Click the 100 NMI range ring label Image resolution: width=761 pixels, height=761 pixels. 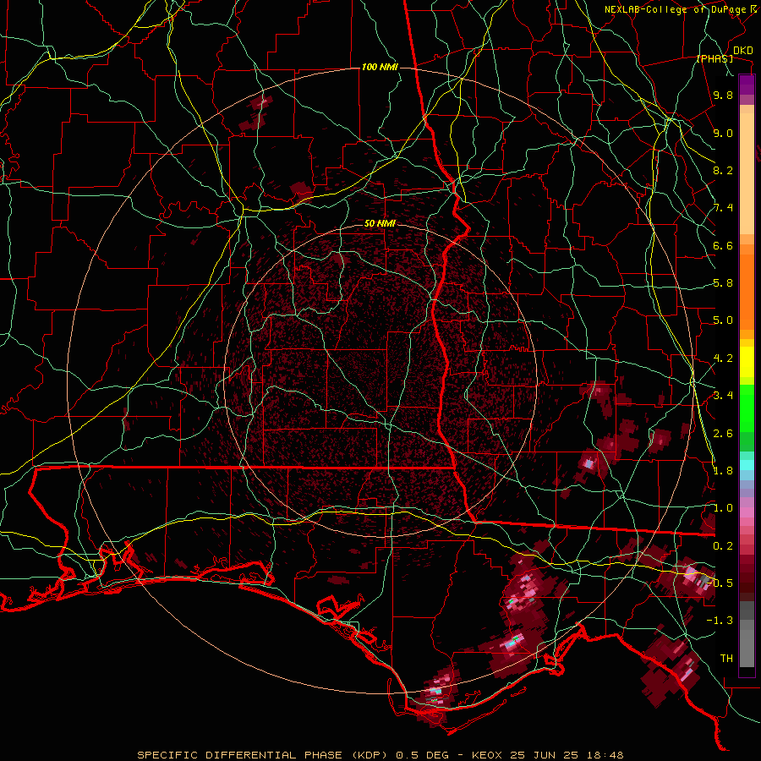380,67
